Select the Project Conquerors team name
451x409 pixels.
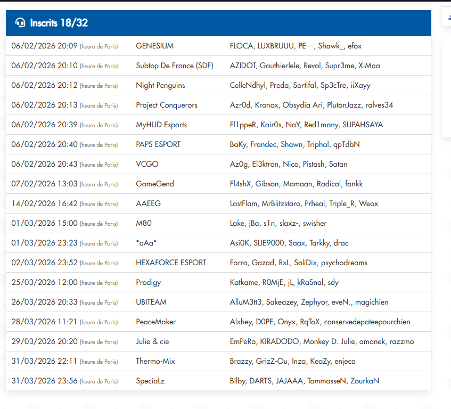coord(167,105)
